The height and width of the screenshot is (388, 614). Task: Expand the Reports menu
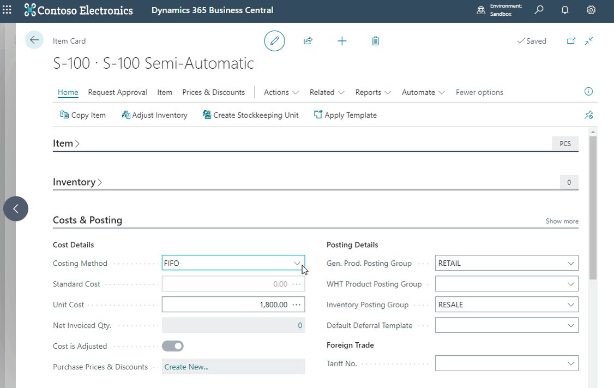[373, 92]
